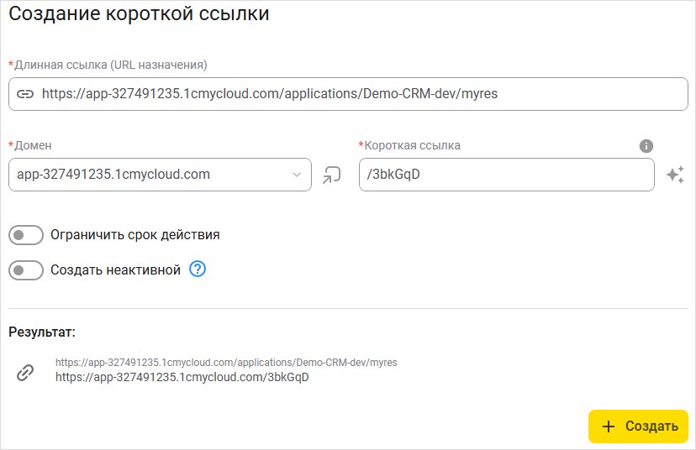This screenshot has height=450, width=696.
Task: Click the Длинная ссылка (URL назначения) label
Action: coord(110,65)
